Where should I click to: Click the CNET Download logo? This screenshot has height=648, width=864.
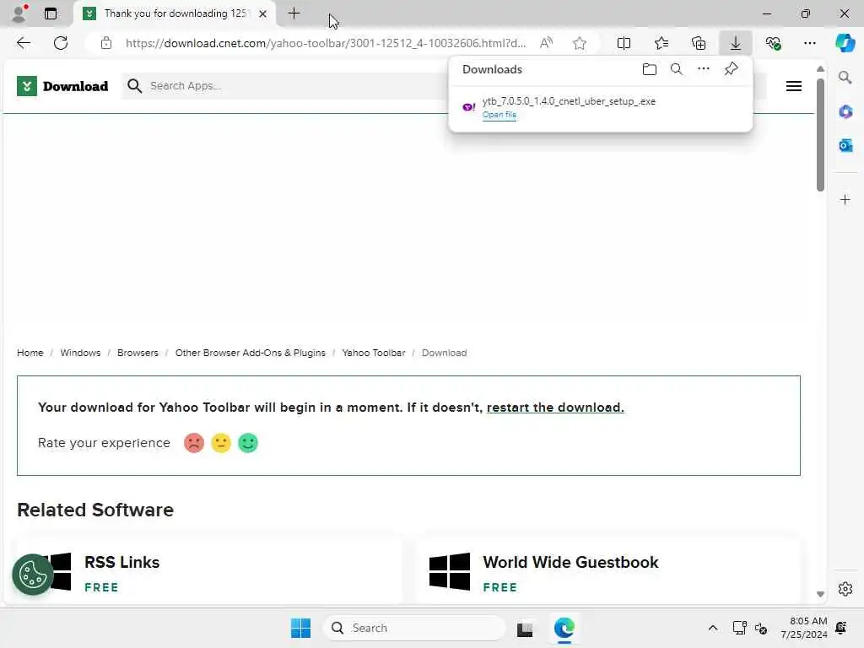pyautogui.click(x=62, y=86)
